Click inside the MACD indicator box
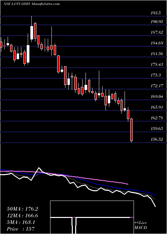Image resolution: width=167 pixels, height=234 pixels. pos(92,217)
